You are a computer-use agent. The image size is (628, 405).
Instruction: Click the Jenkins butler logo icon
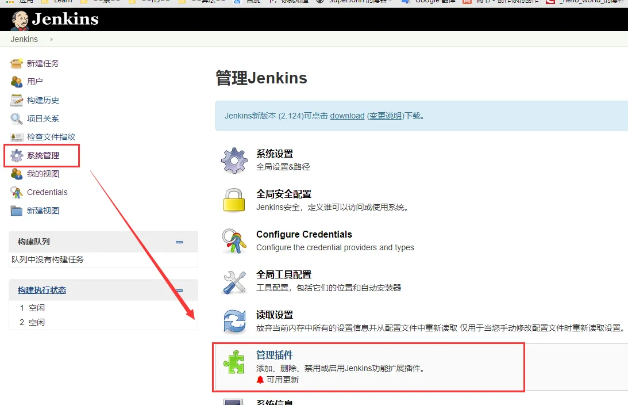coord(20,20)
